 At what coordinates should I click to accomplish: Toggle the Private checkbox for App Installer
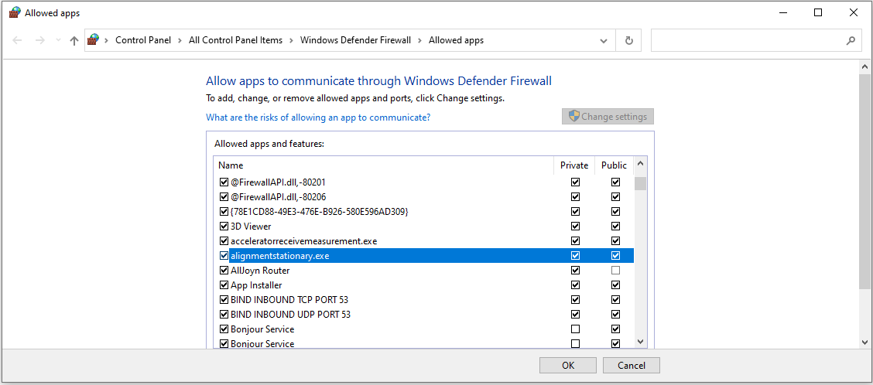pyautogui.click(x=575, y=284)
